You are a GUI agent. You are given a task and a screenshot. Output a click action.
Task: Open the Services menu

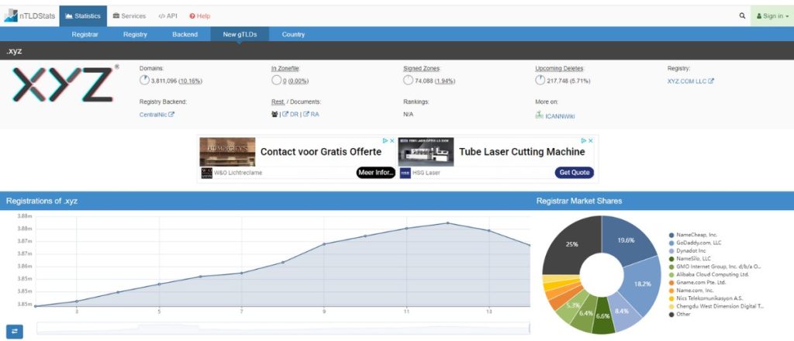[x=129, y=15]
